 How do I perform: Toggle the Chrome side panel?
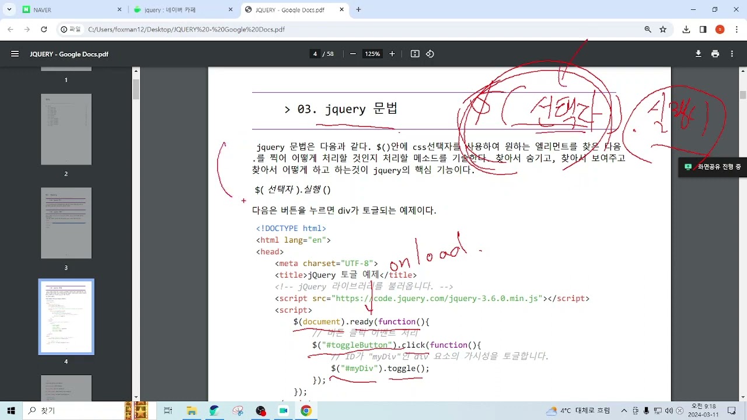(703, 29)
